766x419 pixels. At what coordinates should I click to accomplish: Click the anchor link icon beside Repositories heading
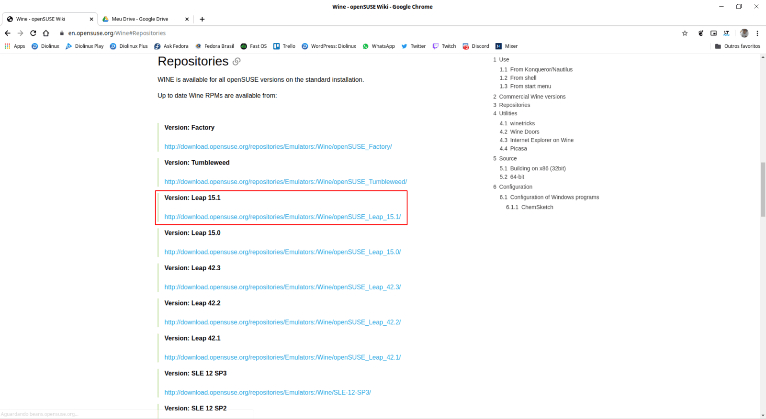[x=237, y=62]
